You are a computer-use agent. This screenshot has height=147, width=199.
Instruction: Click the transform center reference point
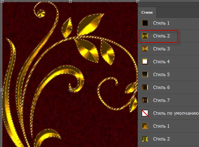70,90
